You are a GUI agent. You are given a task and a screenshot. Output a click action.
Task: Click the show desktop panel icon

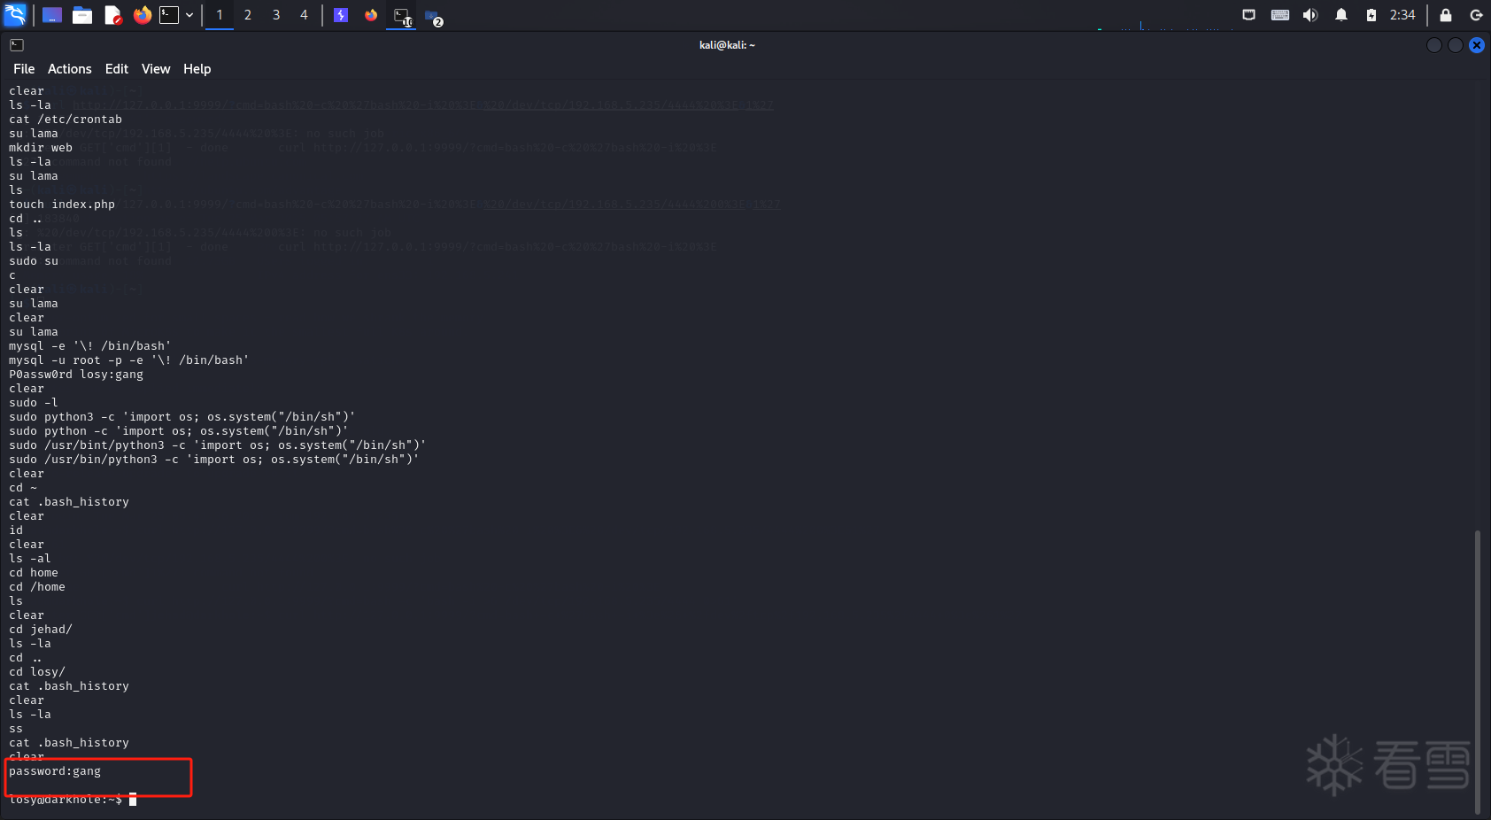(52, 15)
